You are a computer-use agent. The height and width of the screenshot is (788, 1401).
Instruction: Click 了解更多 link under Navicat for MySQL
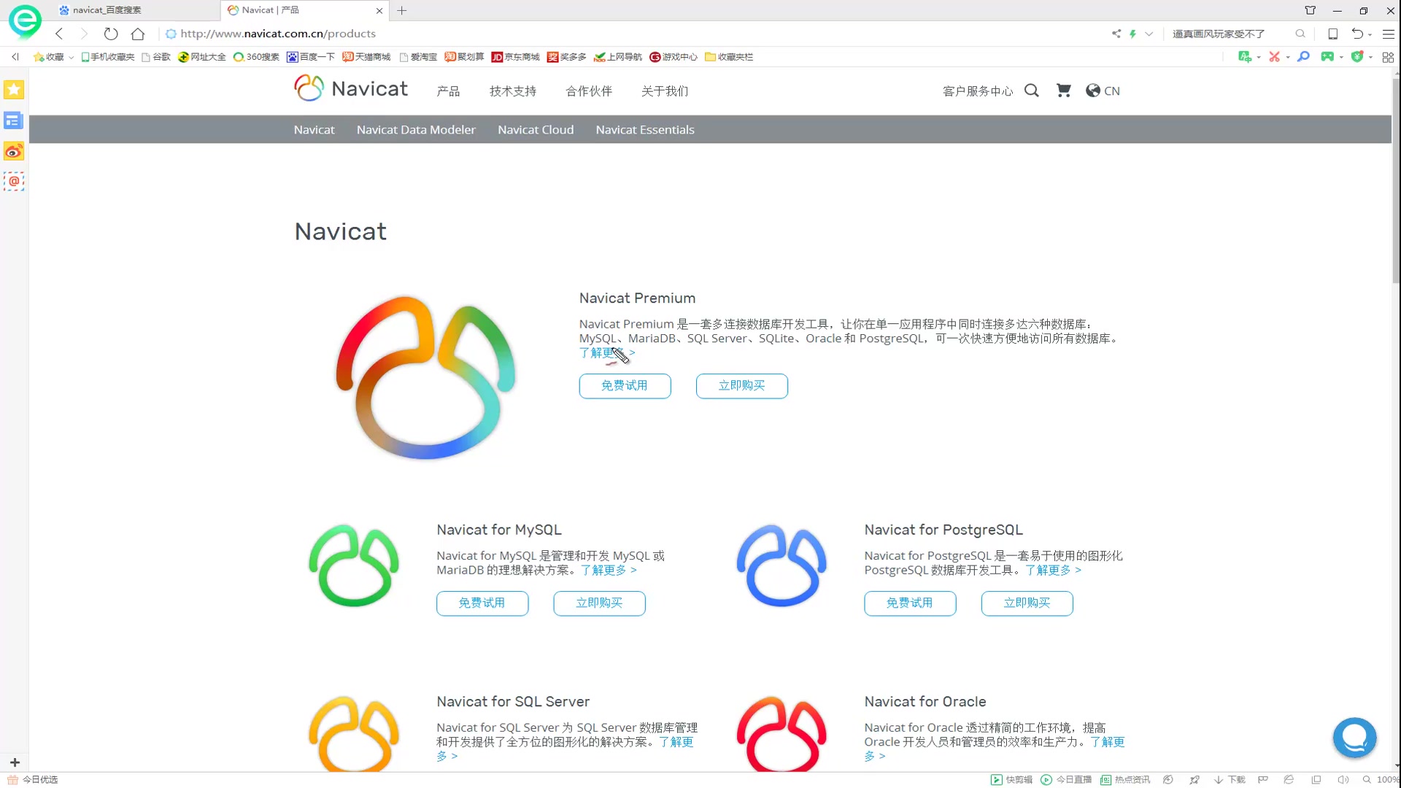604,571
